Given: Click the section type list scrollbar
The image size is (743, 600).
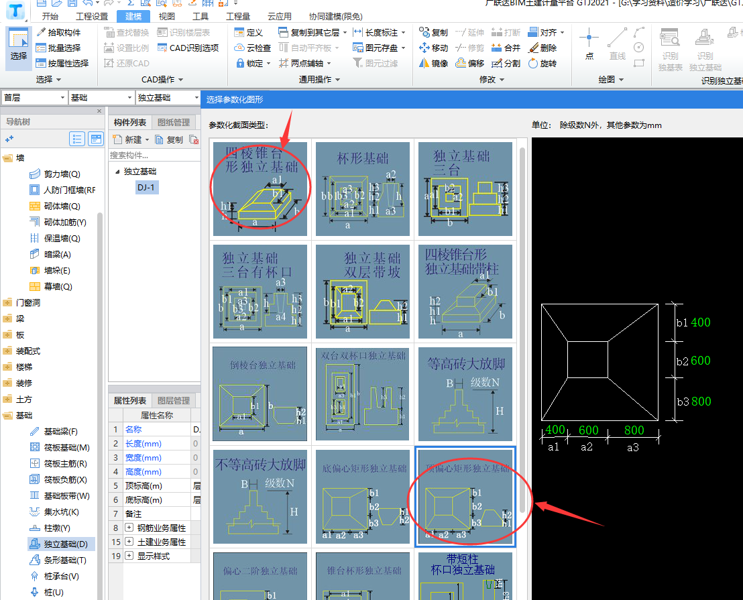Looking at the screenshot, I should click(x=522, y=331).
